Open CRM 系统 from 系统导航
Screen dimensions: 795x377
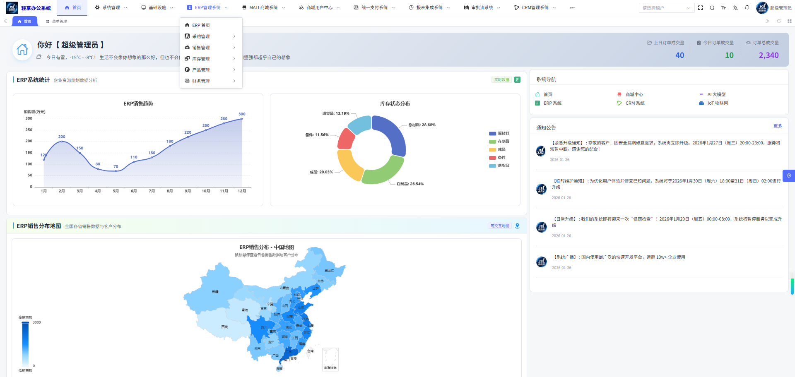point(634,103)
